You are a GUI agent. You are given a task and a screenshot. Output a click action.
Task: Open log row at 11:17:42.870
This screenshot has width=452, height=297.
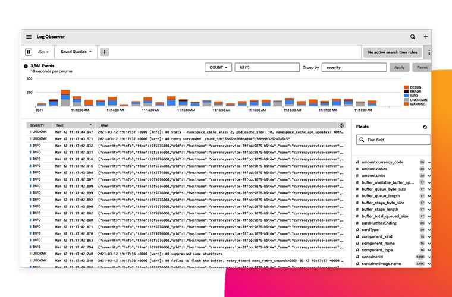(x=186, y=233)
